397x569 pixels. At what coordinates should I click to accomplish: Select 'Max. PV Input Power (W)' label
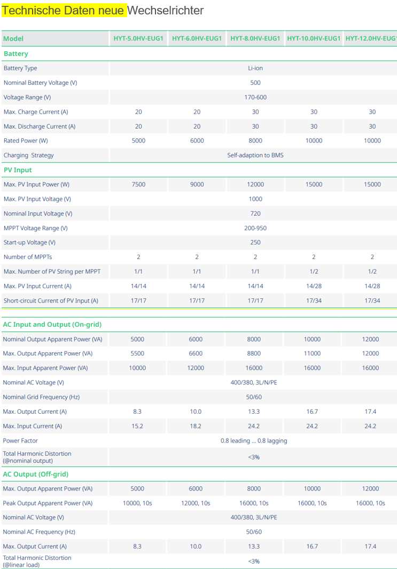pyautogui.click(x=36, y=184)
